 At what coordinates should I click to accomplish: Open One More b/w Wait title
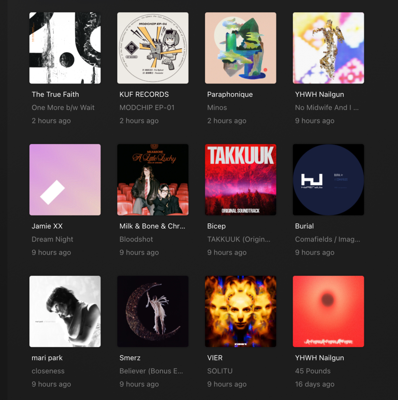point(63,108)
